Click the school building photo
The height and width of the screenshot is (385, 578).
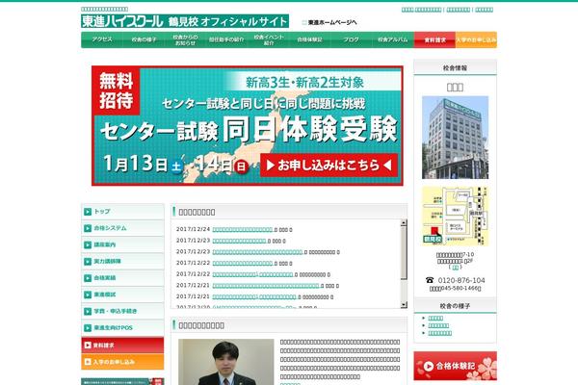click(456, 138)
